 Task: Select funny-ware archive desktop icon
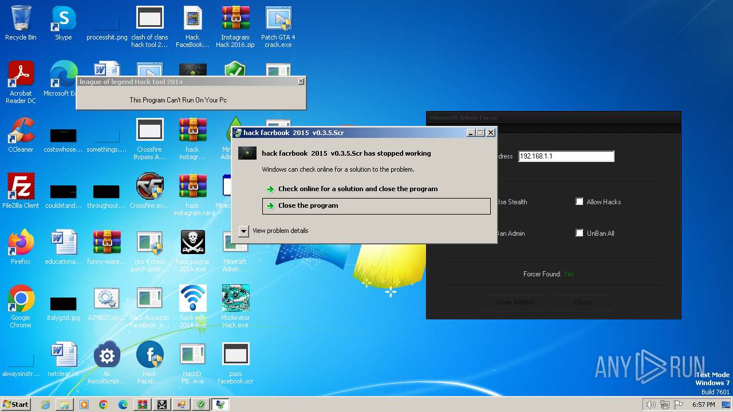pyautogui.click(x=107, y=247)
